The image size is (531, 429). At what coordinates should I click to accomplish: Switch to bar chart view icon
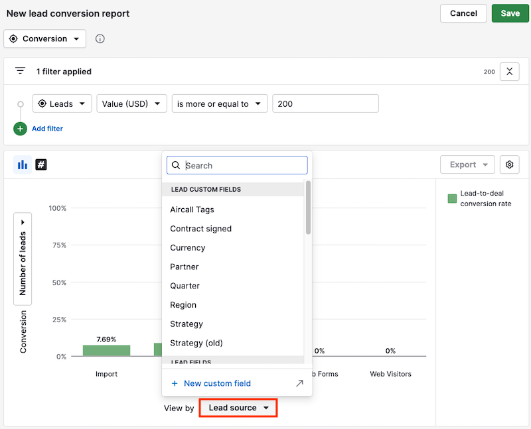tap(23, 164)
